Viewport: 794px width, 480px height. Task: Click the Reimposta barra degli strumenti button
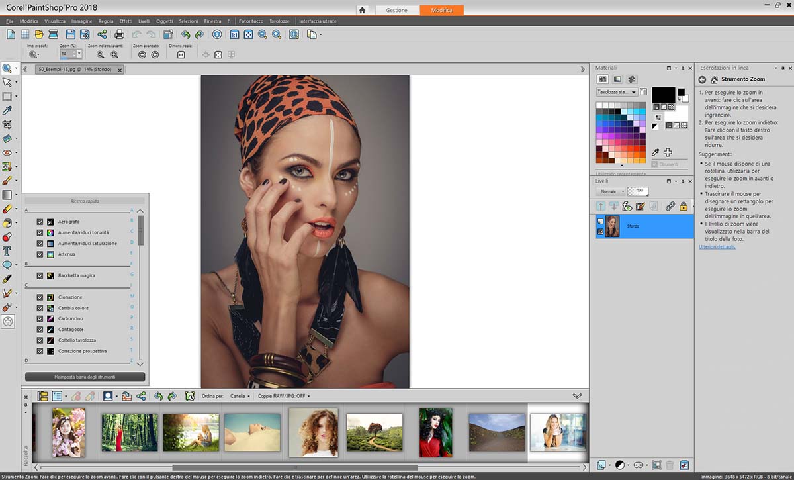pos(85,377)
